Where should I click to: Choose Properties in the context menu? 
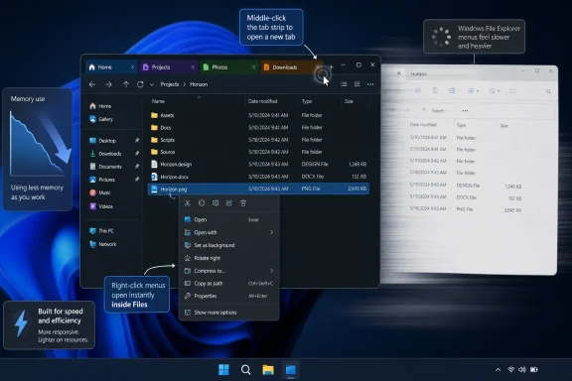(229, 296)
